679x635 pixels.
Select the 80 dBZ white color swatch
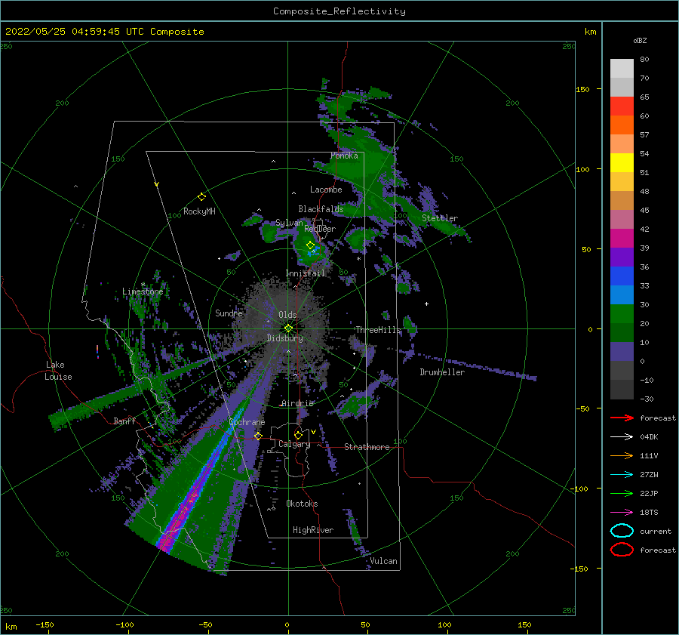tap(622, 69)
